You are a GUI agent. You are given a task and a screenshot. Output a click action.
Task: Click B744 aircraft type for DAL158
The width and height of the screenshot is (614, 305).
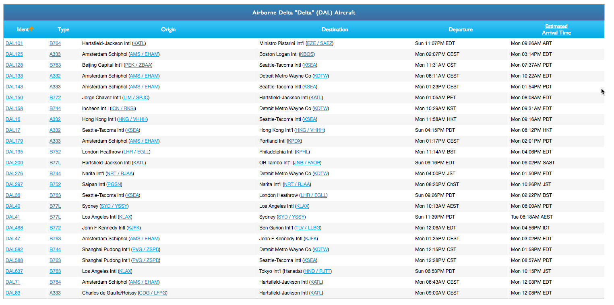tap(55, 108)
